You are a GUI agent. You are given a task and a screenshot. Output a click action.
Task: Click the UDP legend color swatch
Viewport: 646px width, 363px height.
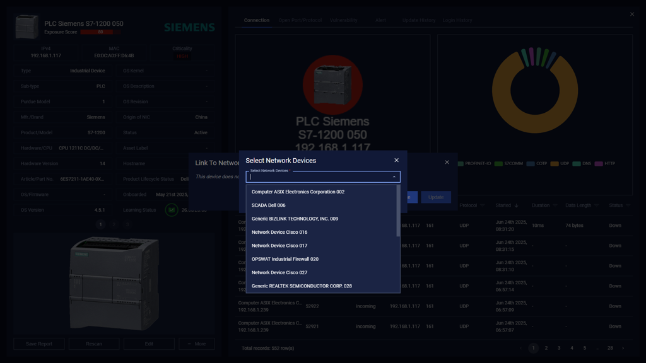click(554, 164)
